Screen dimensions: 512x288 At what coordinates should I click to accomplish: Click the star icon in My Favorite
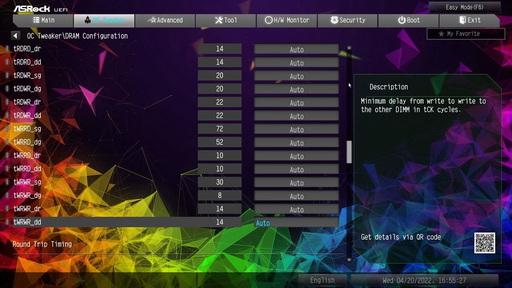pyautogui.click(x=441, y=34)
